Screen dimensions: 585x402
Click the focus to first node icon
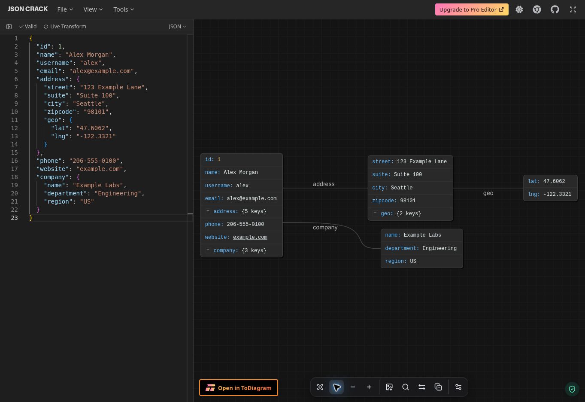[x=320, y=387]
